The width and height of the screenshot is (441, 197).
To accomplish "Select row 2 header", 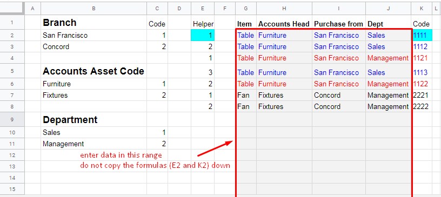I will pos(12,35).
